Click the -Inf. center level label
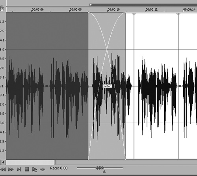 [2, 86]
